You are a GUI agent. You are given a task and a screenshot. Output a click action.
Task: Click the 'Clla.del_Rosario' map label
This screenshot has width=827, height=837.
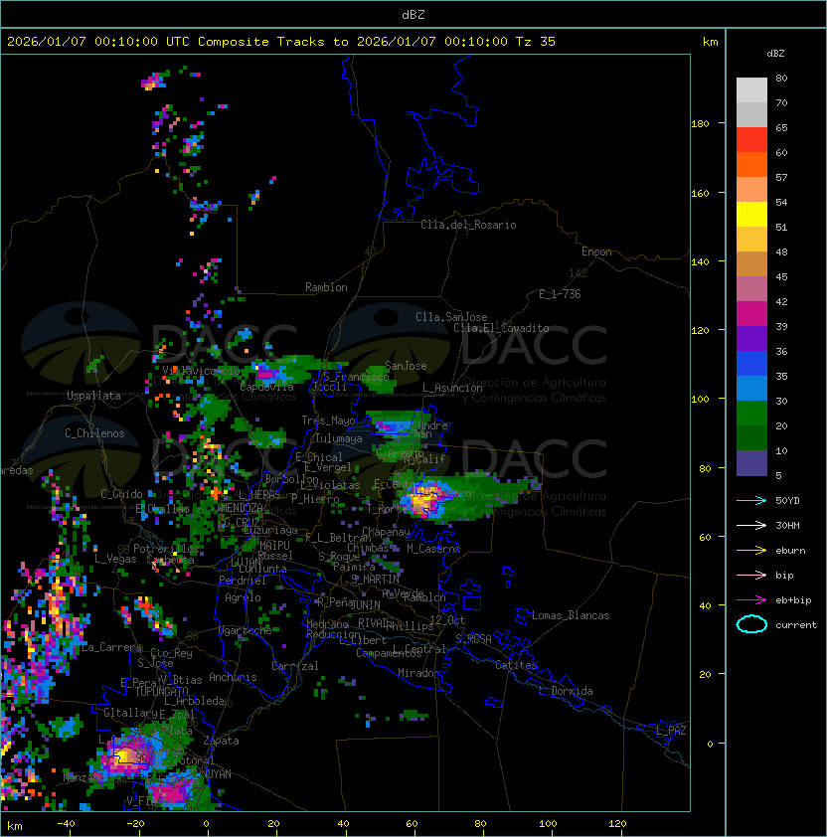[x=468, y=225]
